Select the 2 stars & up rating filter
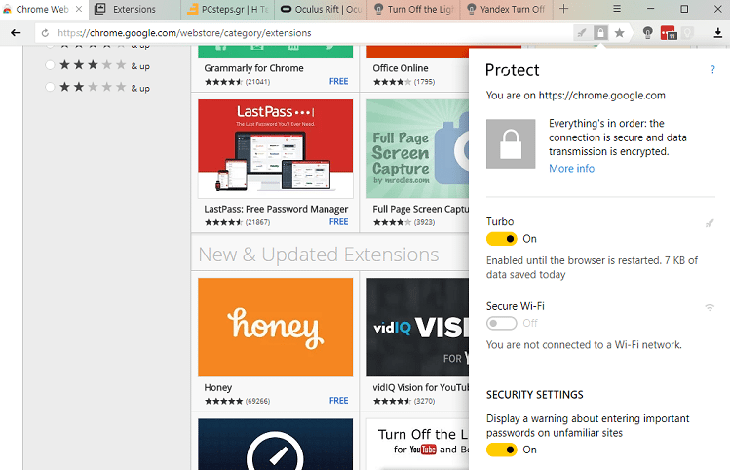730x470 pixels. (x=50, y=87)
